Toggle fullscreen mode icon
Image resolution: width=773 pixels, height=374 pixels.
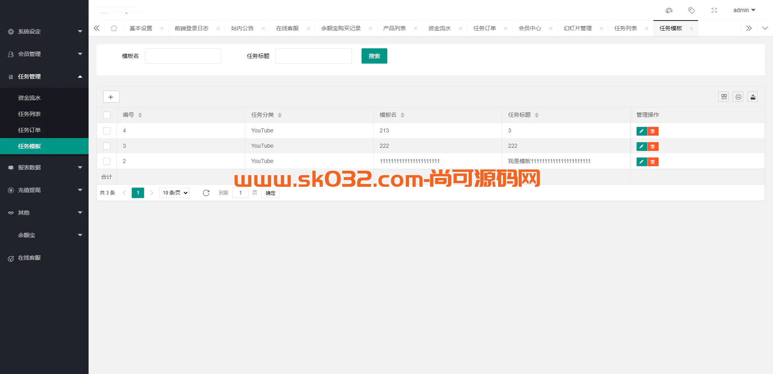pos(714,10)
